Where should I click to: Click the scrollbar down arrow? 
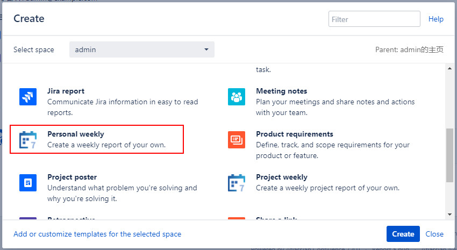pos(449,214)
